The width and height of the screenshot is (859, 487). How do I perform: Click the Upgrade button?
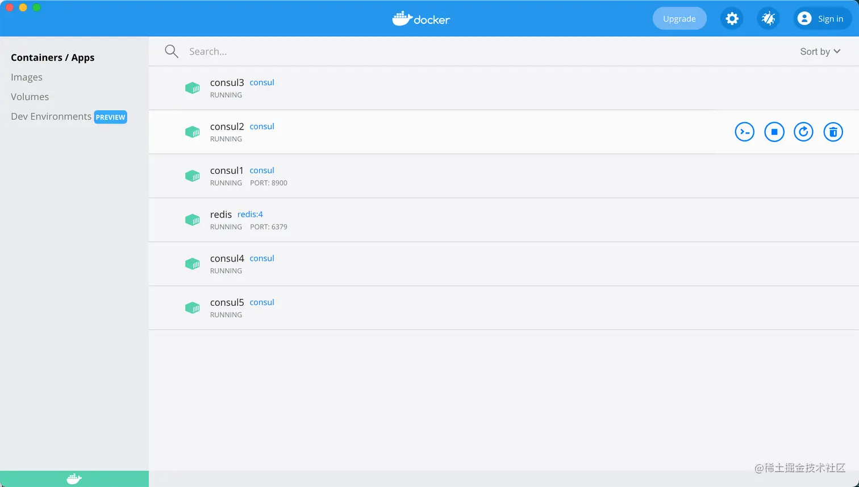tap(679, 19)
